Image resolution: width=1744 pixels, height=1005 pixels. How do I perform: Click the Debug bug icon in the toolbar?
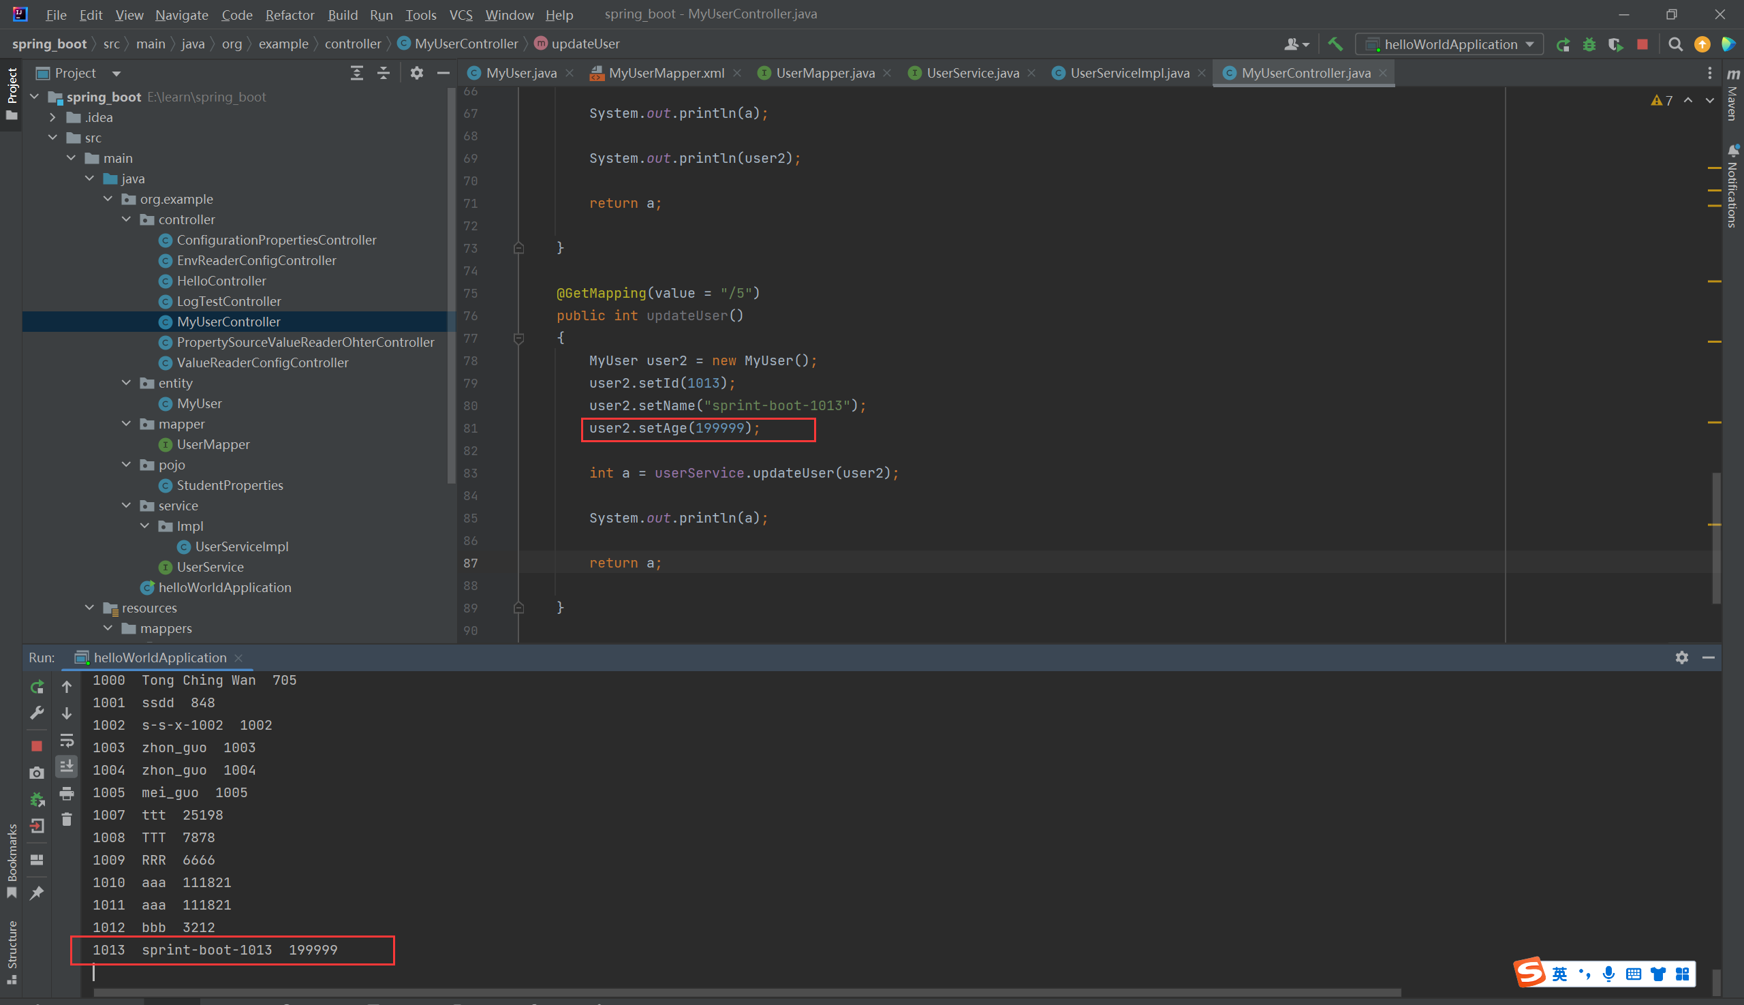pos(1589,44)
